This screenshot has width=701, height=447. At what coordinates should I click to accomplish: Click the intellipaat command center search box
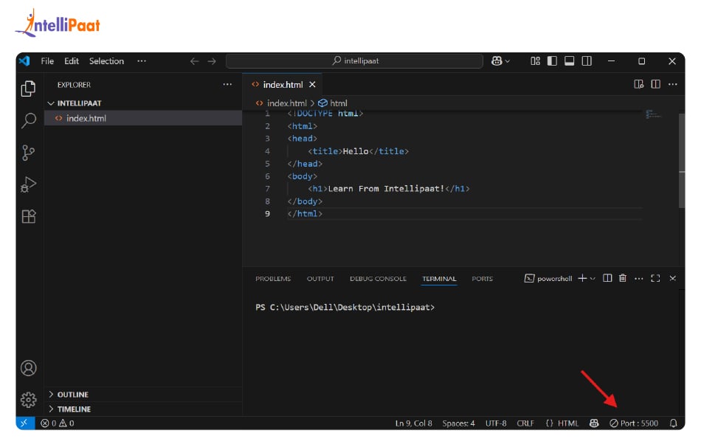tap(354, 60)
